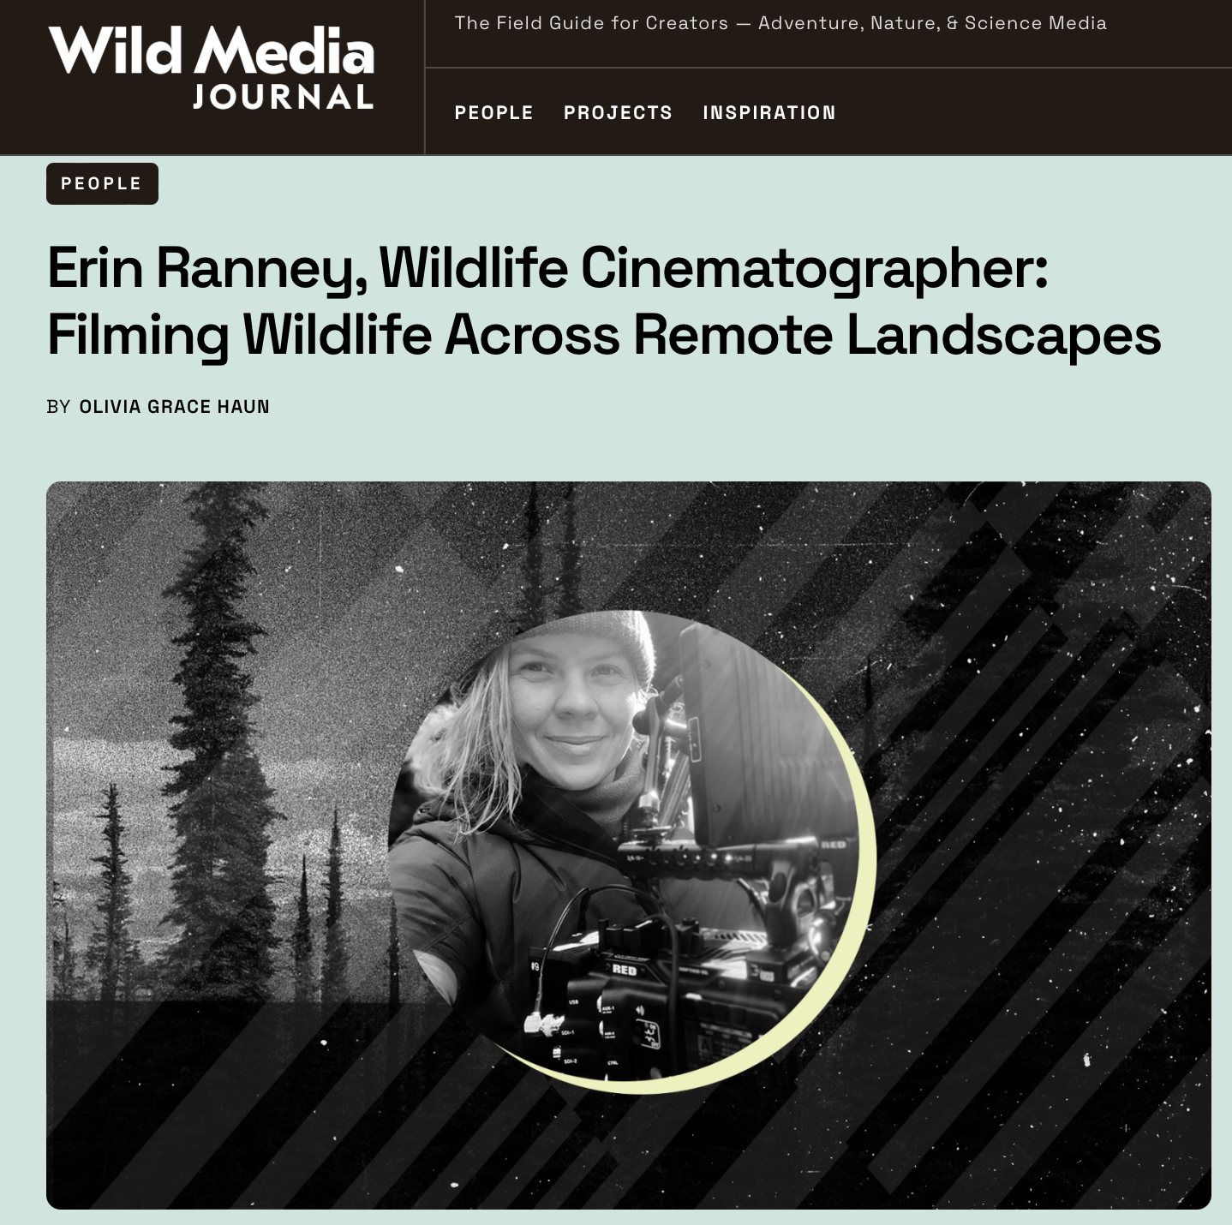Click the tall pine tree silhouette
The width and height of the screenshot is (1232, 1225).
click(208, 728)
